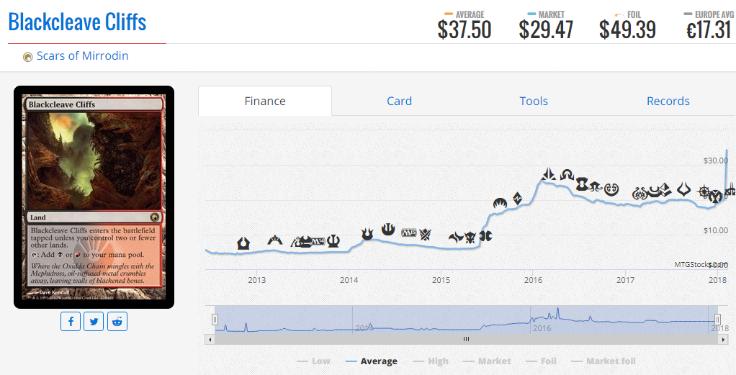Click the navigator scroll-right arrow
The height and width of the screenshot is (375, 736).
pyautogui.click(x=723, y=339)
